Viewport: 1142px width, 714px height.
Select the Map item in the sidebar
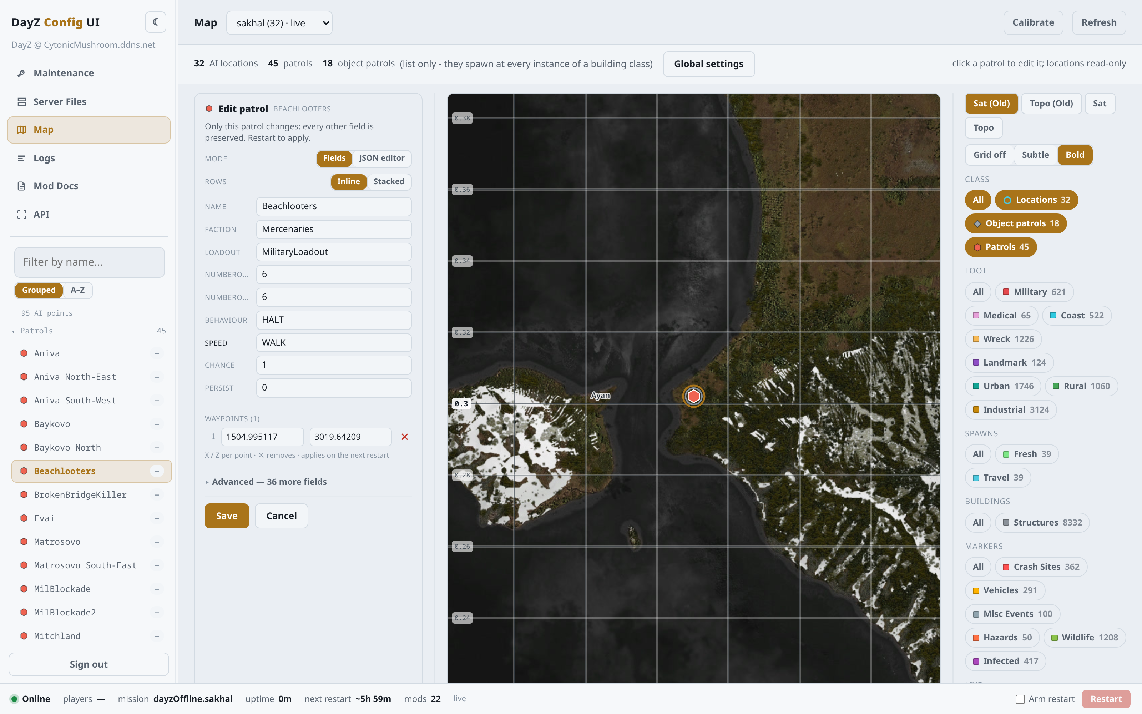click(x=89, y=130)
